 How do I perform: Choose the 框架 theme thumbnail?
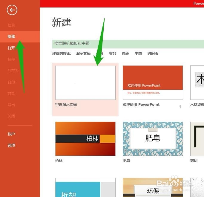click(85, 187)
